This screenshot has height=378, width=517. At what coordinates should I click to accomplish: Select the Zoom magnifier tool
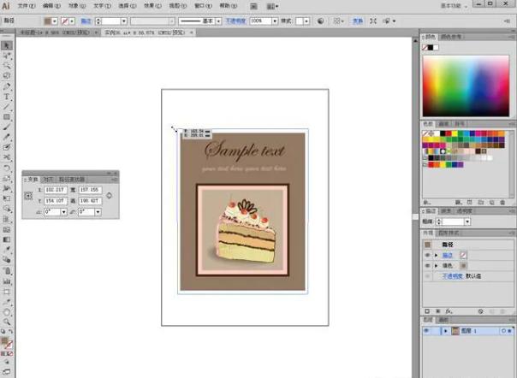coord(7,322)
